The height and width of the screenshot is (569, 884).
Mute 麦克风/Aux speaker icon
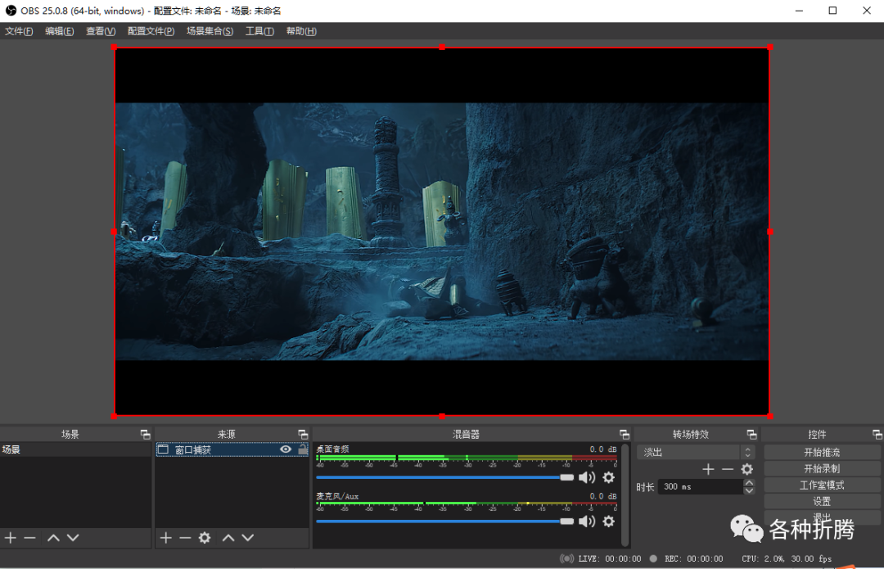coord(587,522)
